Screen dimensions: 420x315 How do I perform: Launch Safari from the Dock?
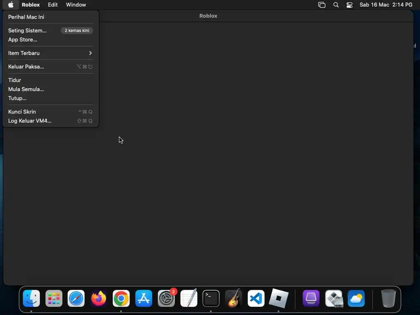pyautogui.click(x=76, y=299)
